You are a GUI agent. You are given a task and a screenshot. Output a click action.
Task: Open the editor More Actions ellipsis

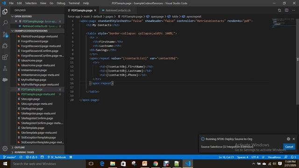(x=293, y=10)
